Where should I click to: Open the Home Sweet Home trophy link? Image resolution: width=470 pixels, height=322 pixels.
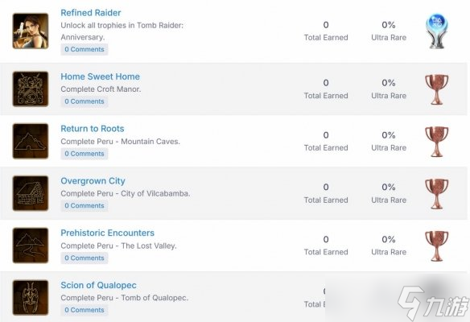(x=100, y=76)
